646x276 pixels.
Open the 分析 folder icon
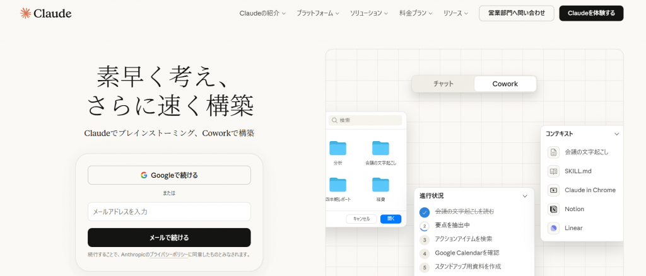point(338,148)
